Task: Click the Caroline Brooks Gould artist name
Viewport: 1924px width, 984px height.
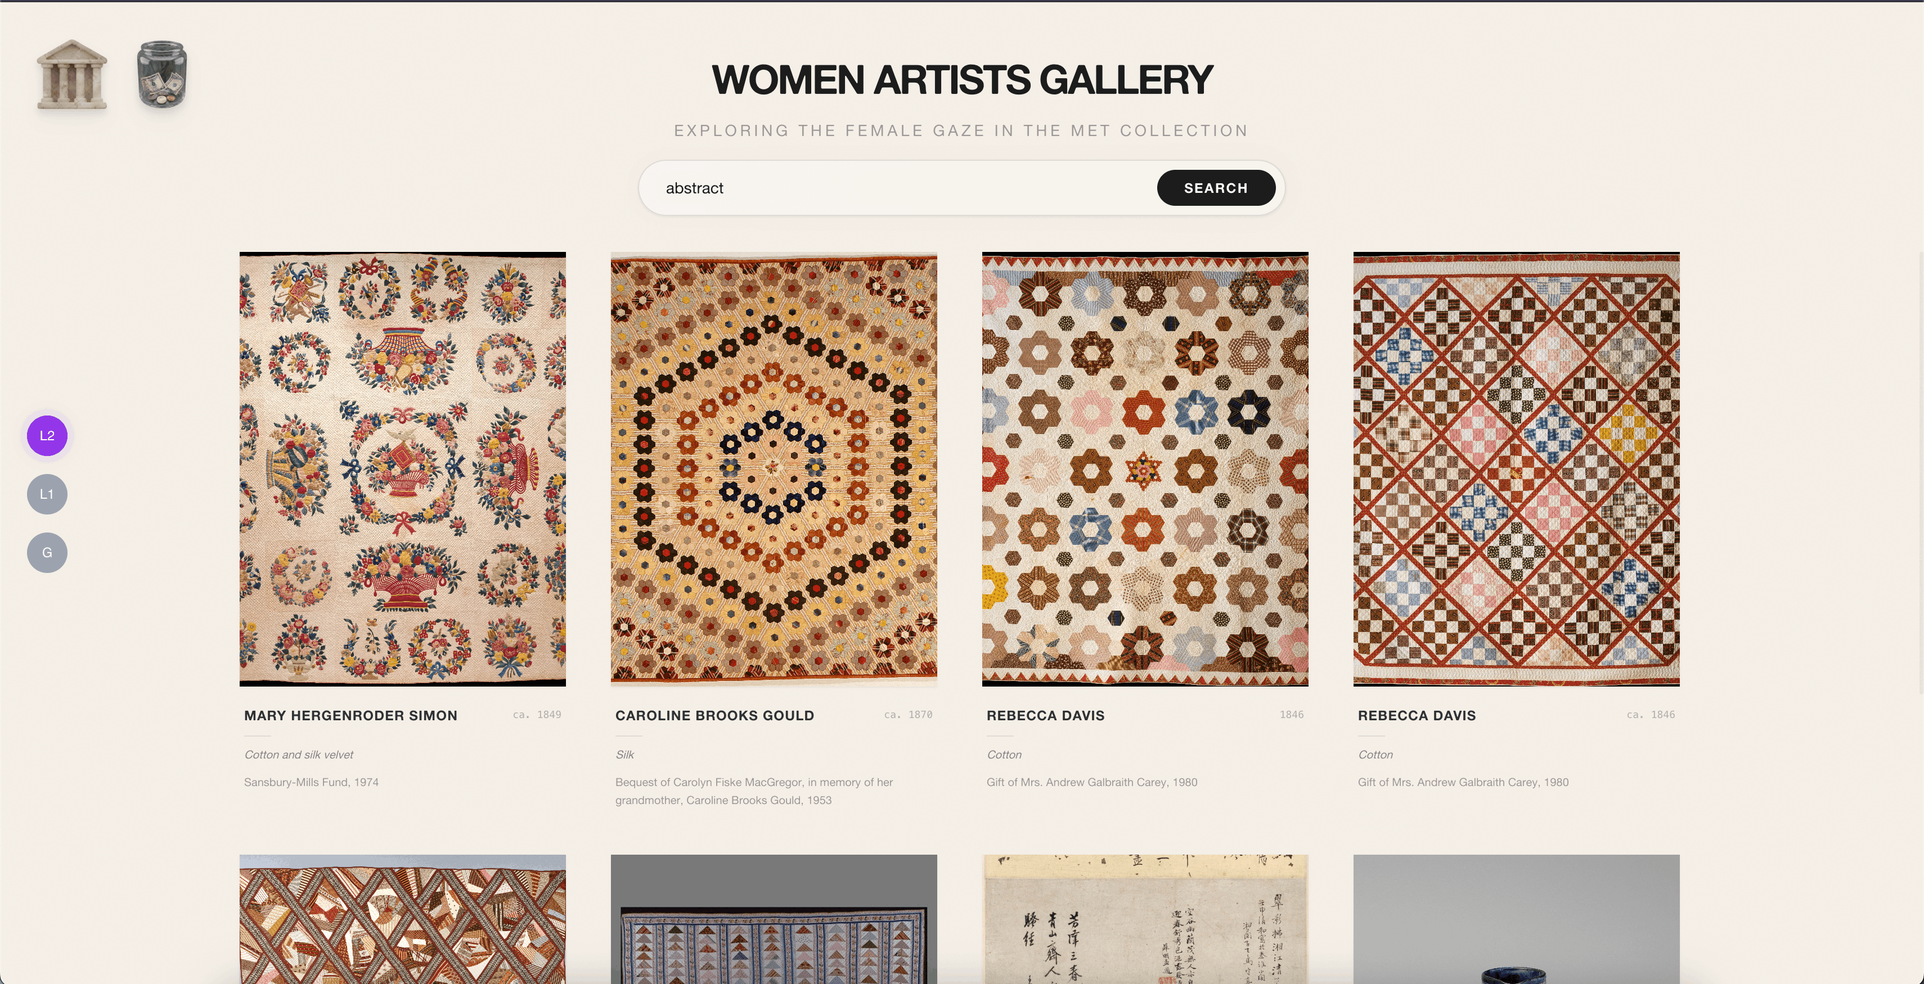Action: point(714,715)
